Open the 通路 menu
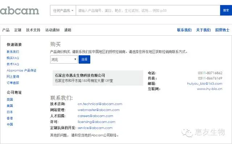Image resolution: width=232 pixels, height=144 pixels. pyautogui.click(x=68, y=30)
